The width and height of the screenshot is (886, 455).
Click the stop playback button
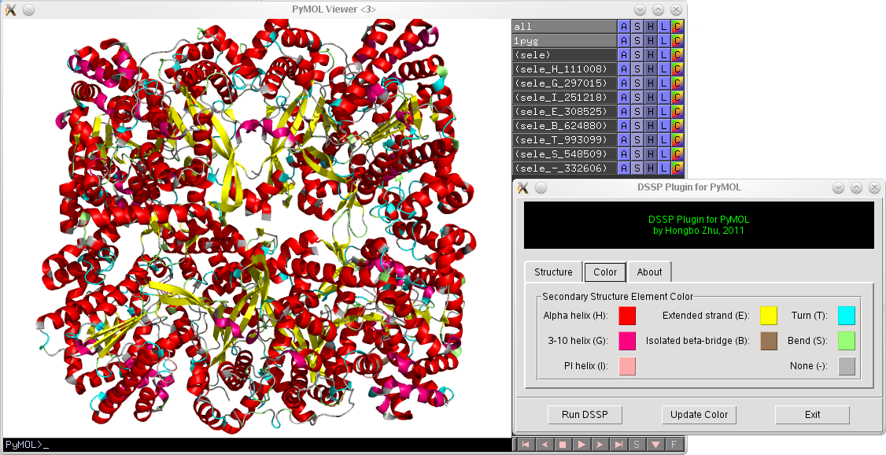563,445
